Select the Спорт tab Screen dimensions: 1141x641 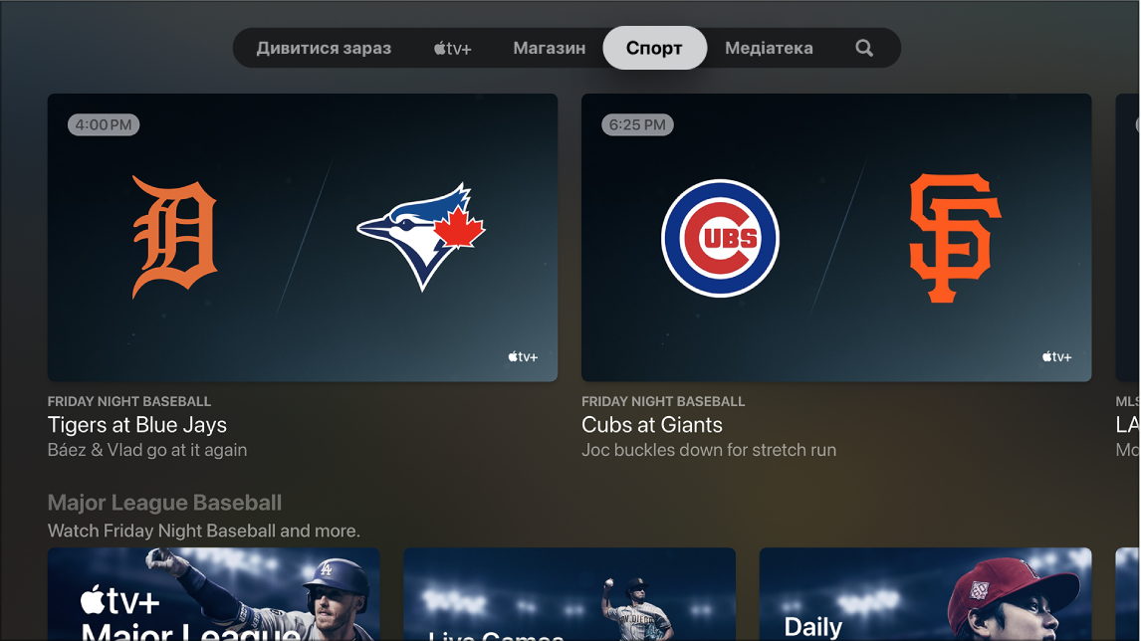654,48
